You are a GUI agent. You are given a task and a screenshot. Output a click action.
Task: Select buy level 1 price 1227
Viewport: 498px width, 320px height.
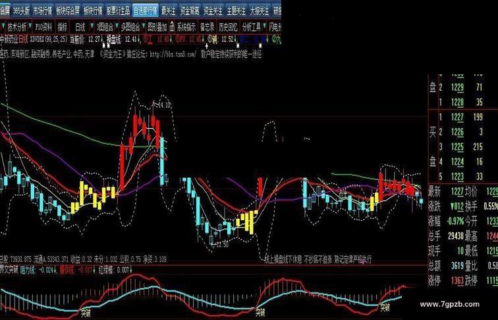(x=457, y=117)
